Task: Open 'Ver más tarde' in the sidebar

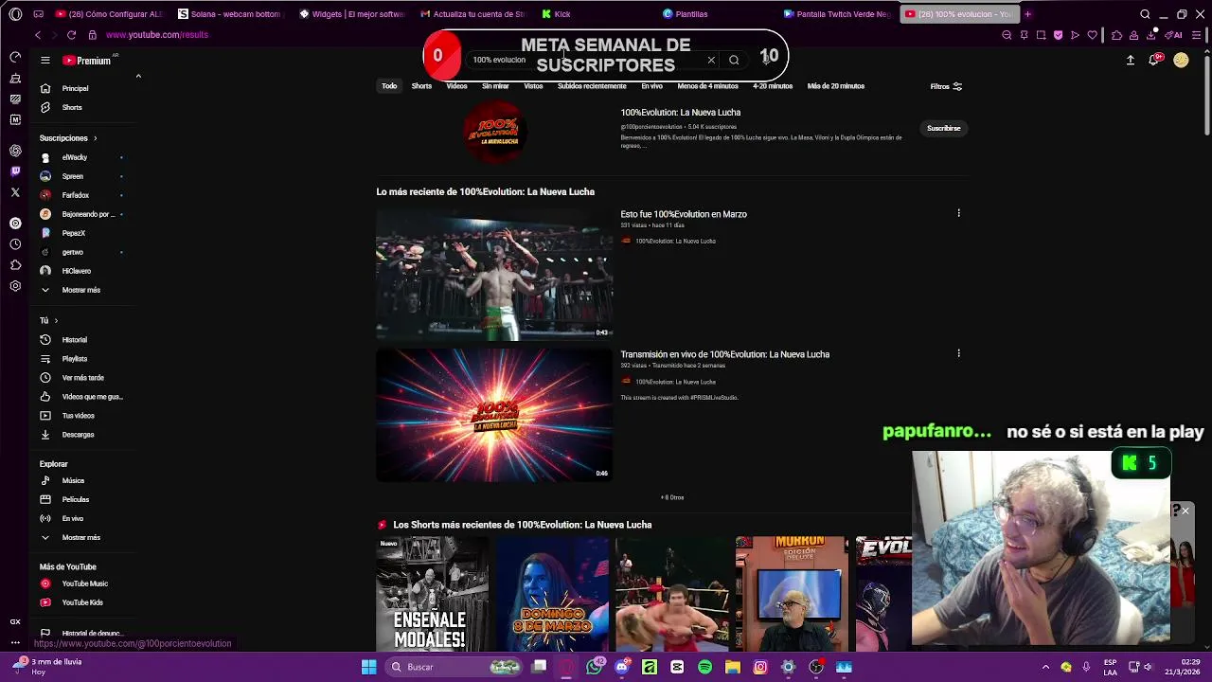Action: (x=81, y=377)
